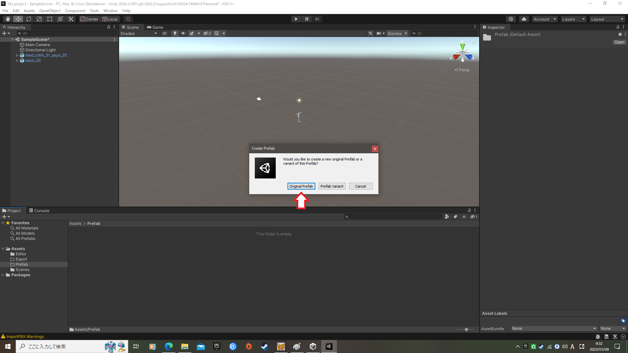This screenshot has width=628, height=353.
Task: Focus the Project search field
Action: [x=393, y=217]
